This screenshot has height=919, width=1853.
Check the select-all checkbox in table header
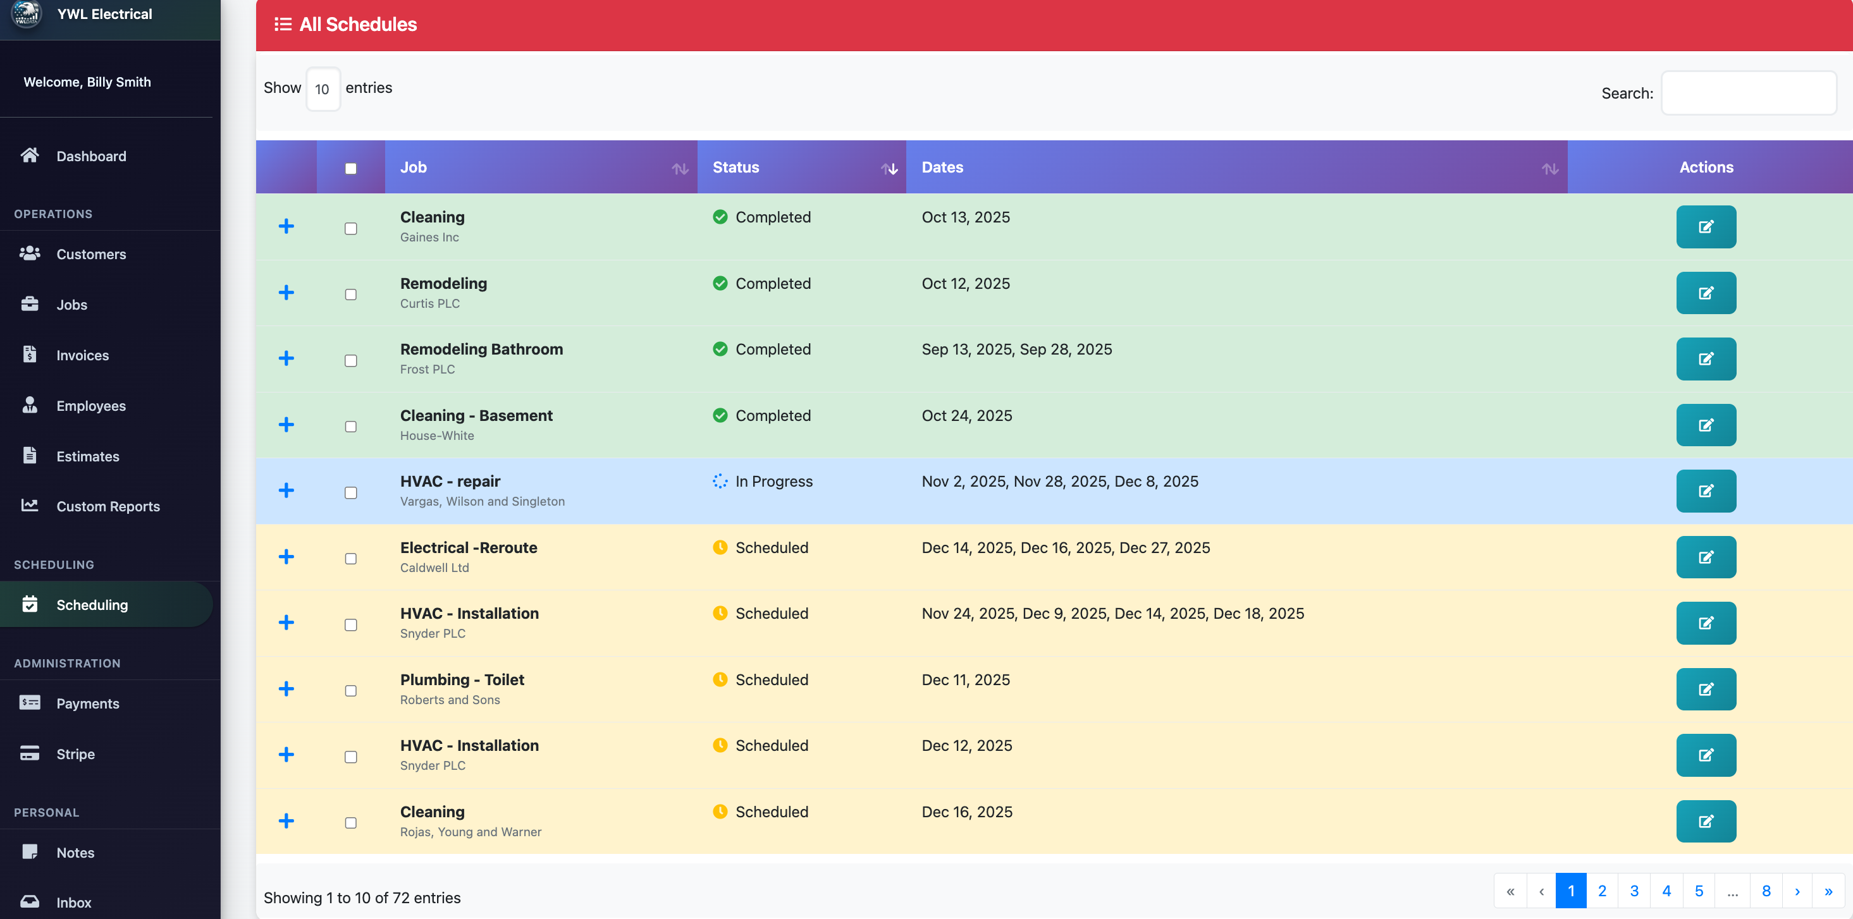point(350,168)
